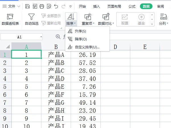
Task: Click the AutoFilter (自动筛选) funnel icon
Action: point(31,17)
